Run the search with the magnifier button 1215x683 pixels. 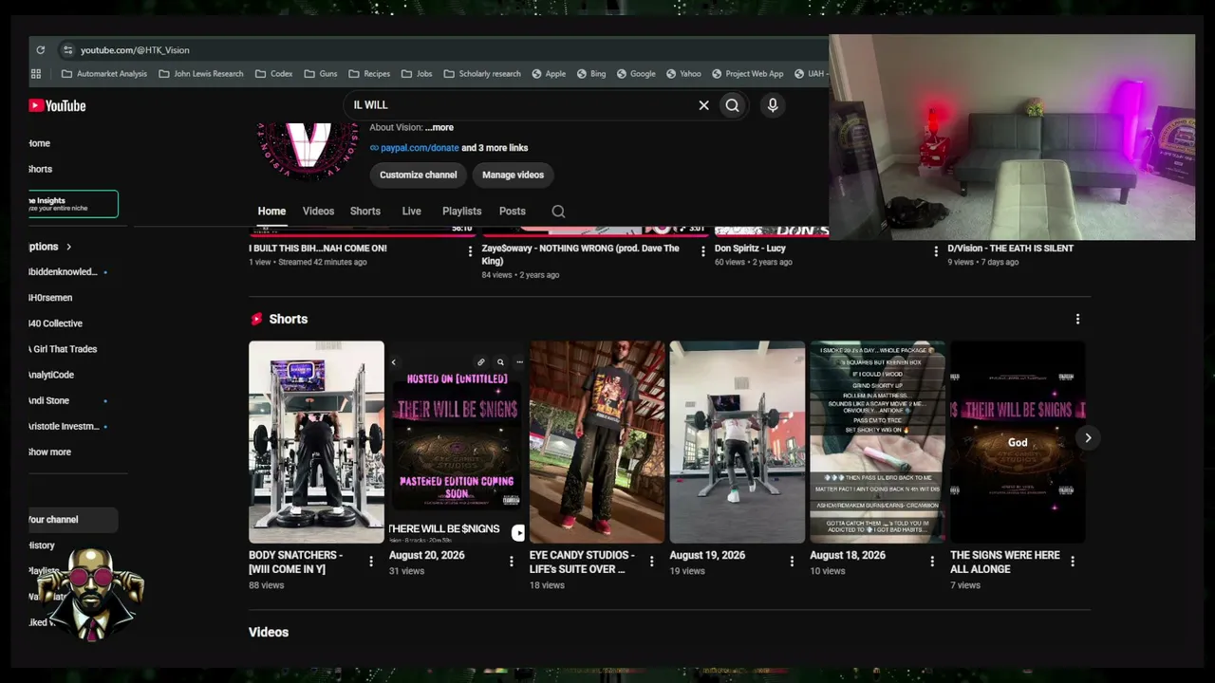tap(732, 105)
